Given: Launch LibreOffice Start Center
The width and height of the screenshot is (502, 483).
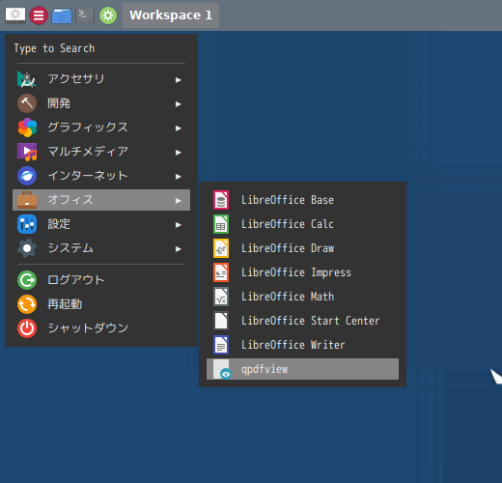Looking at the screenshot, I should 302,321.
